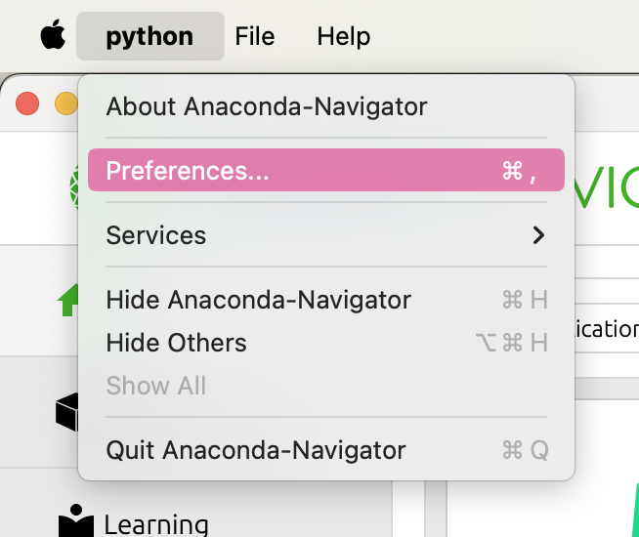The height and width of the screenshot is (537, 639).
Task: Open the File menu
Action: [x=255, y=36]
